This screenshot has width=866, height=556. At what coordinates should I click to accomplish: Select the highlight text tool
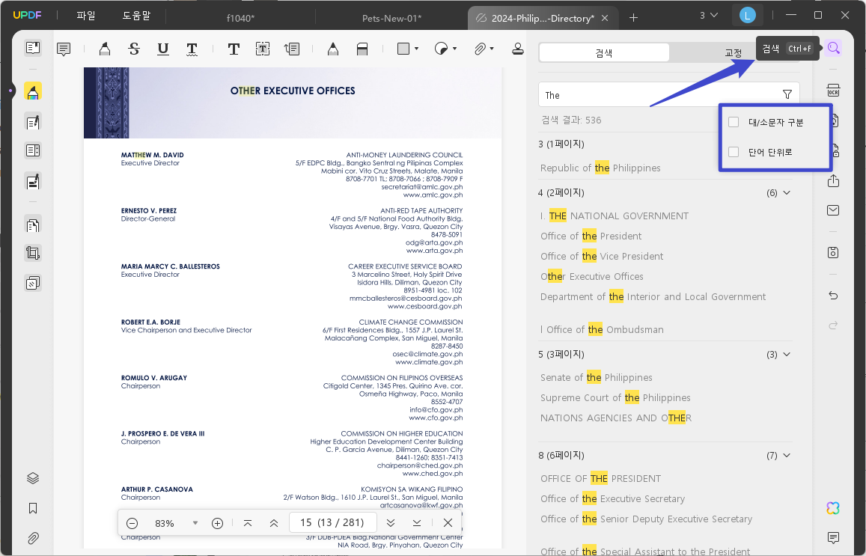point(104,49)
